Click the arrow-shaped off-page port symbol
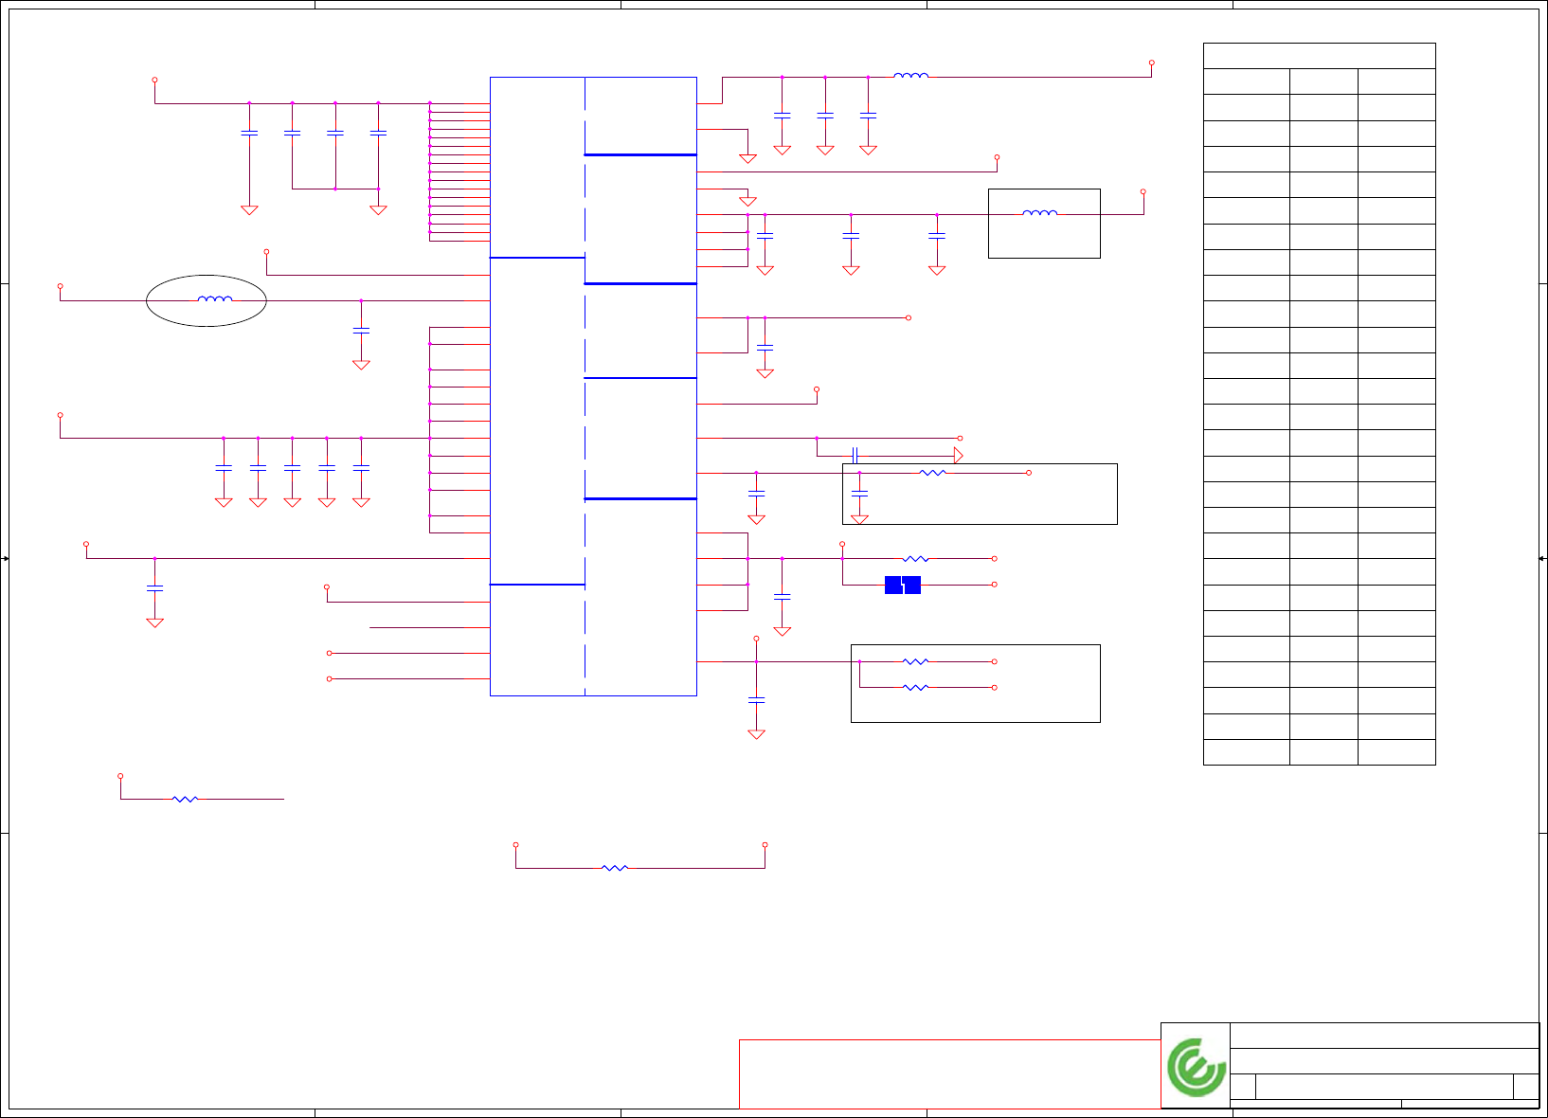Image resolution: width=1548 pixels, height=1118 pixels. coord(959,456)
